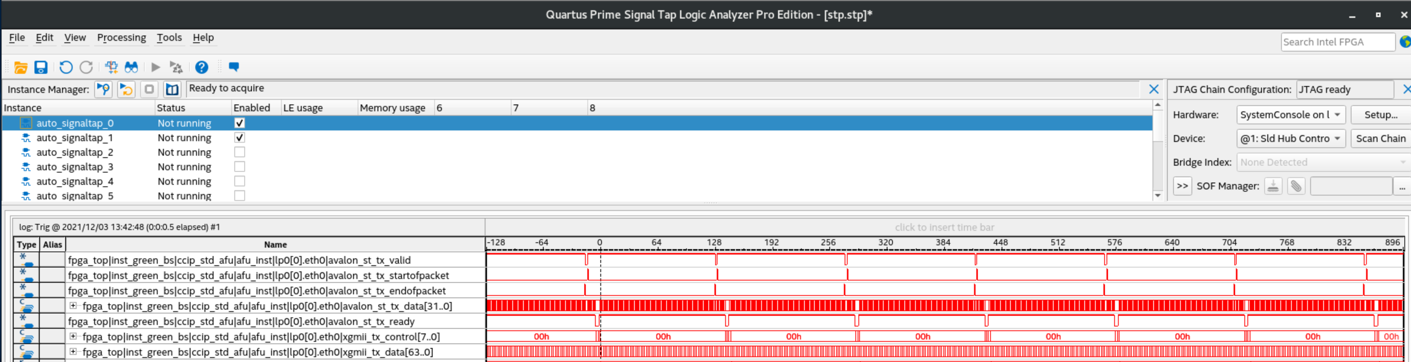Click type icon of avalon_st_tx_ready signal

tap(27, 321)
